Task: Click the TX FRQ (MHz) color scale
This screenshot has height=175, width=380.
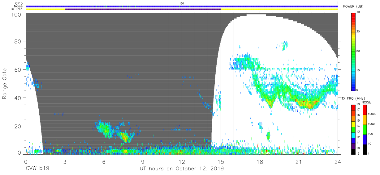Action: 354,129
